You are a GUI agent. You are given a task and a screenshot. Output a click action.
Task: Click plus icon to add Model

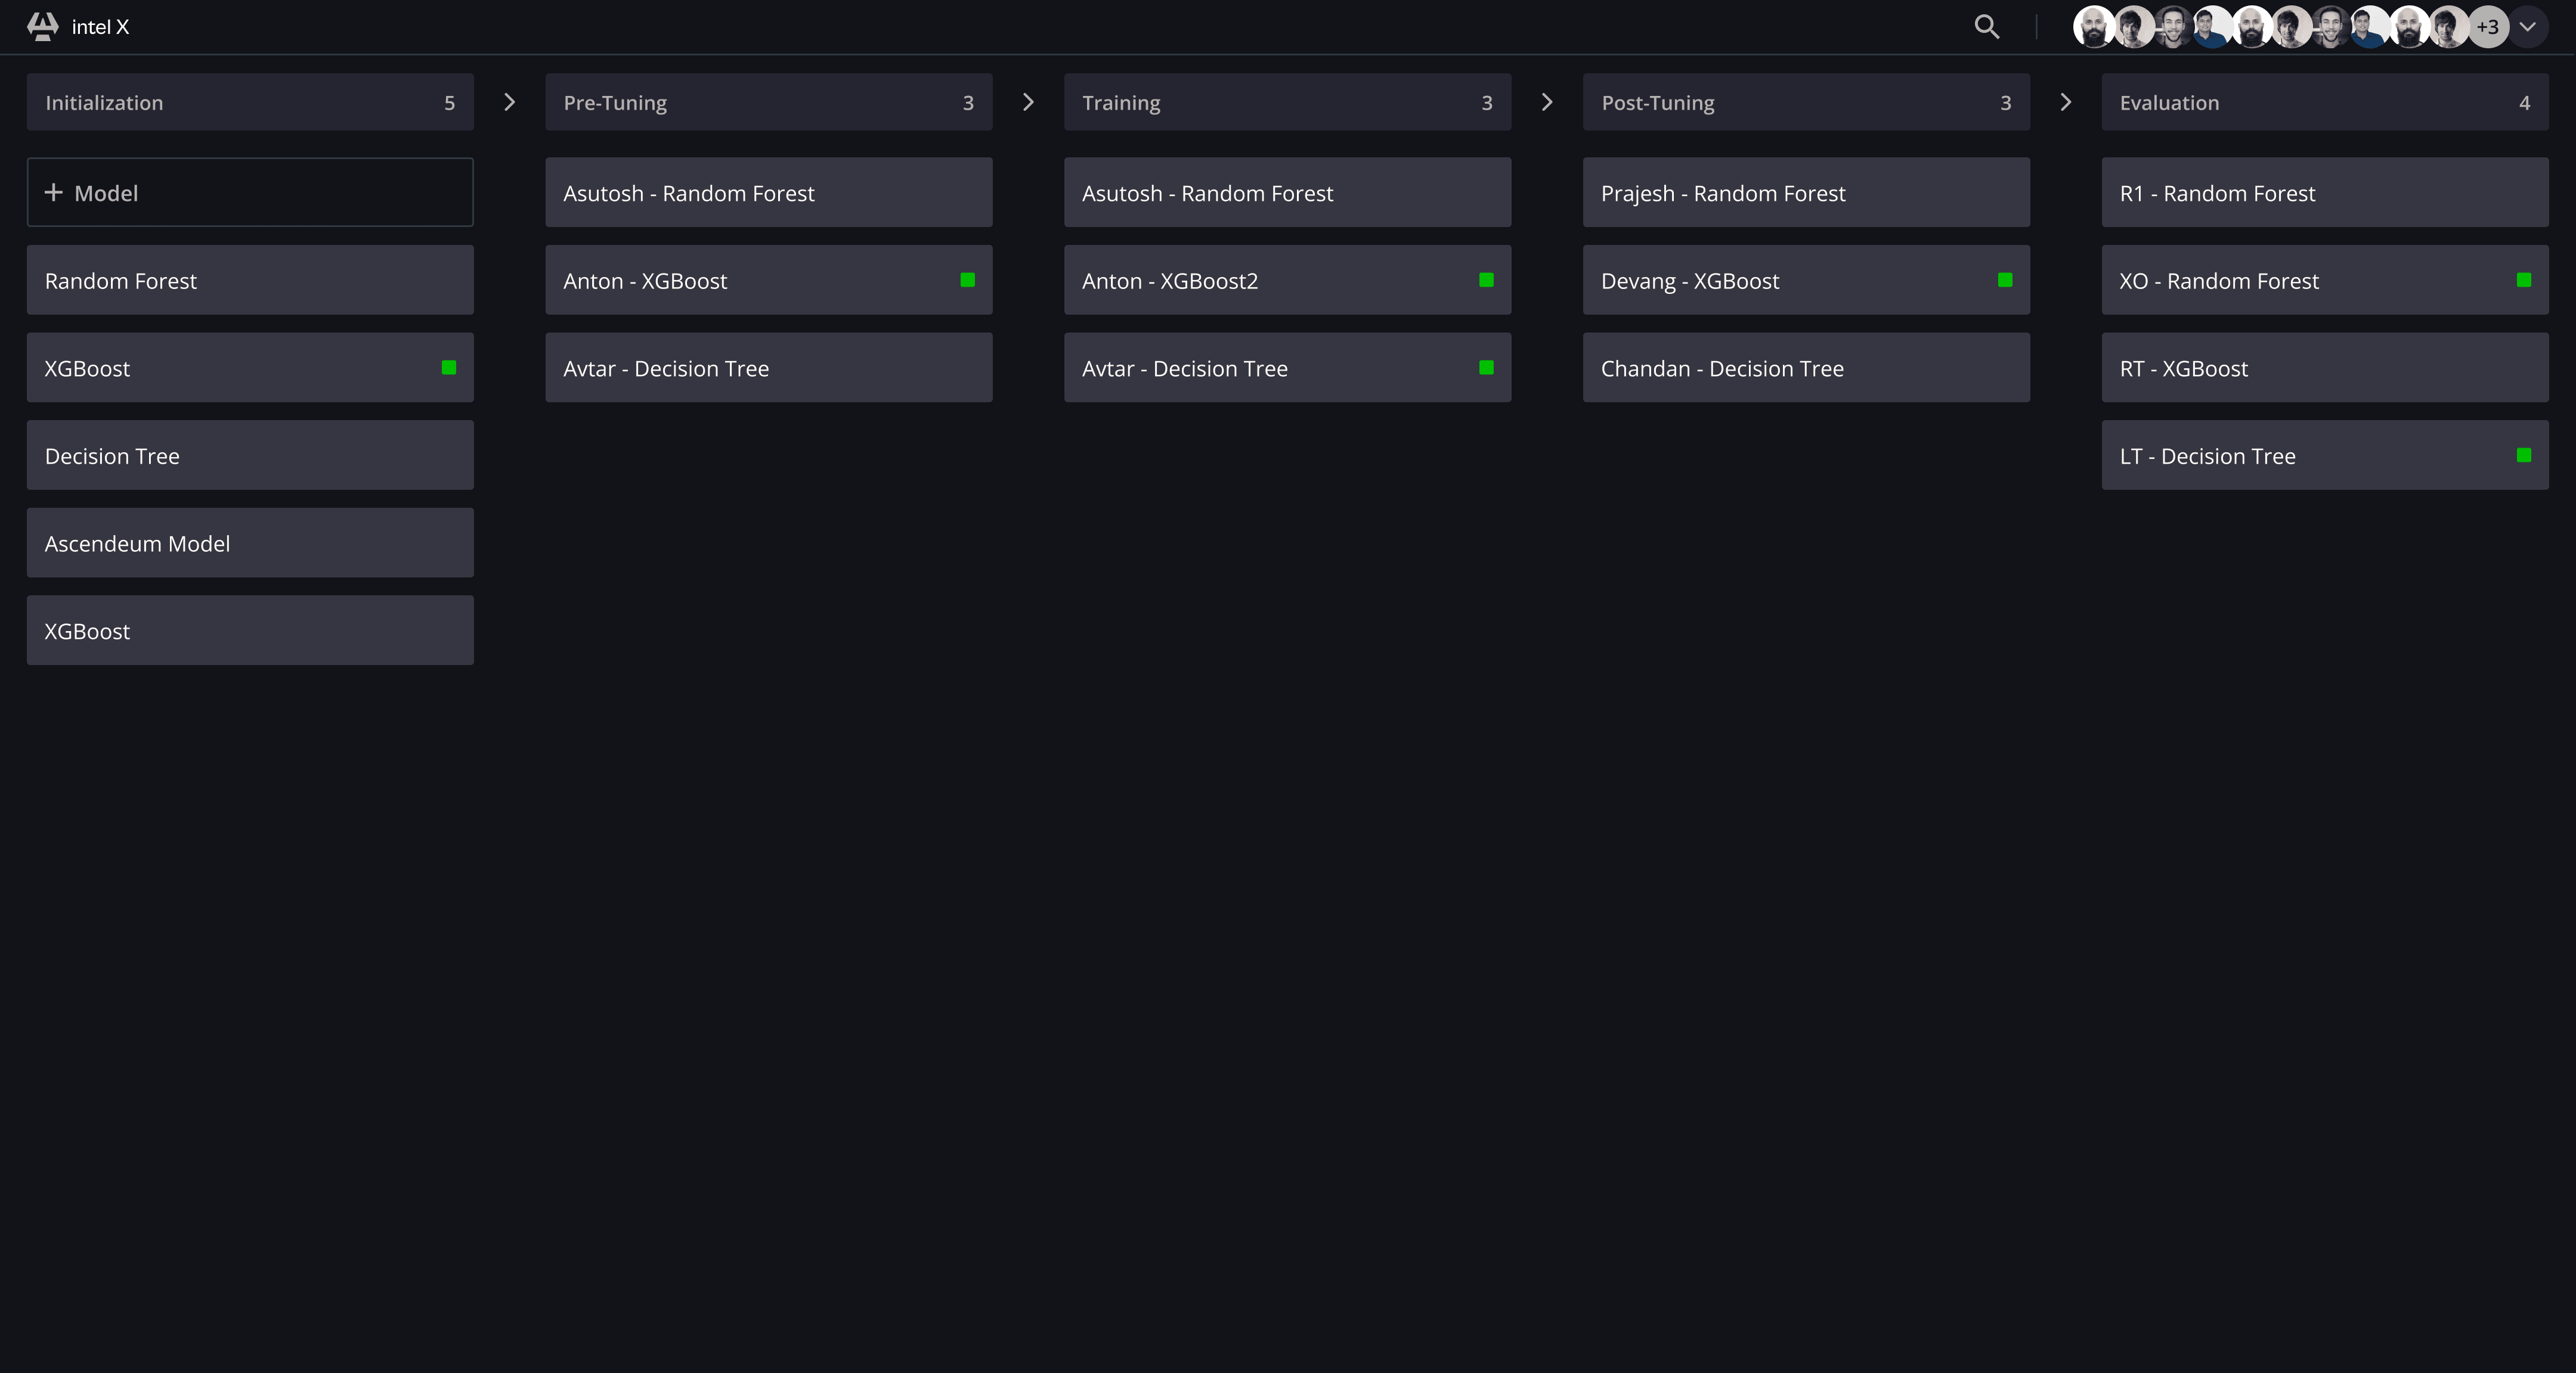point(54,192)
